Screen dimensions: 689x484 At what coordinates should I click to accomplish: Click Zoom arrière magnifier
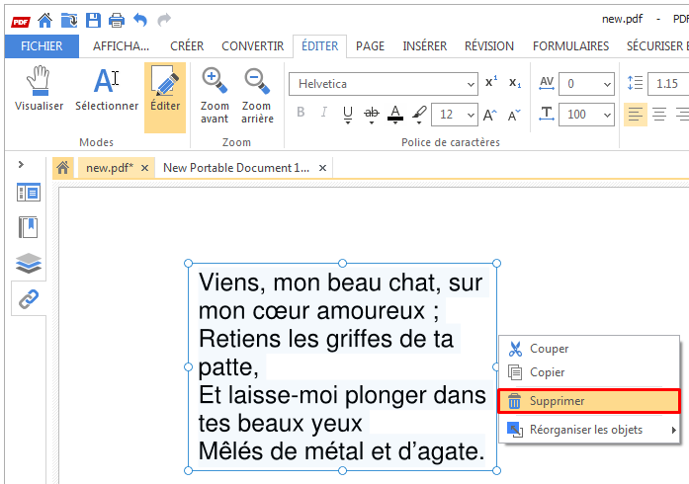257,96
